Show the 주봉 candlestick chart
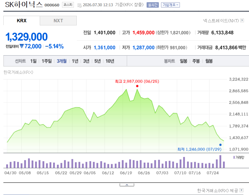 [196, 61]
